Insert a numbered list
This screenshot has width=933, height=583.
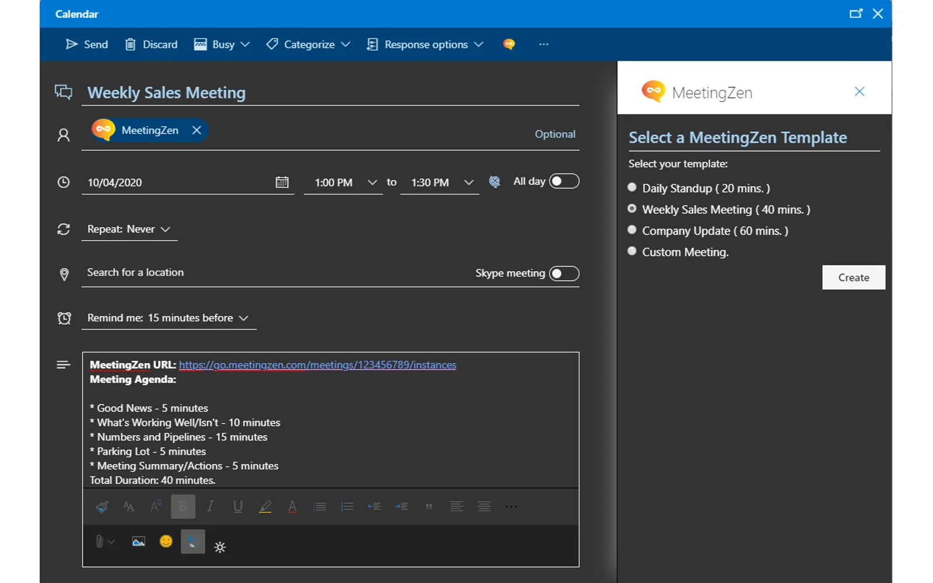coord(347,507)
